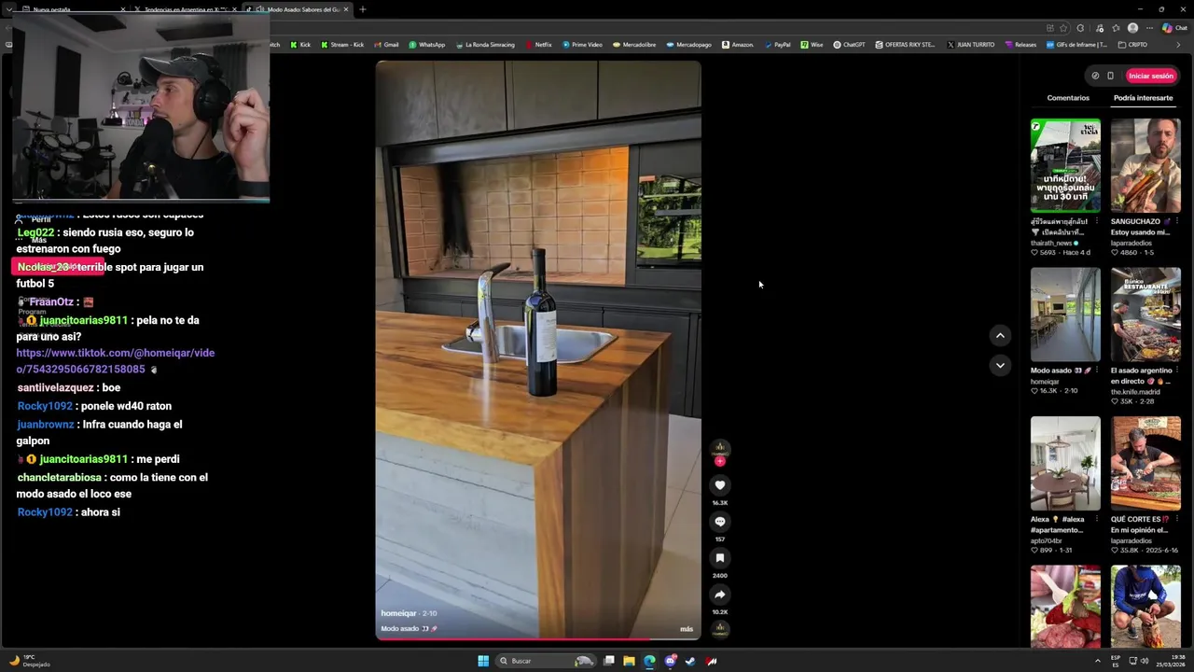Open the Kick bookmark
Image resolution: width=1194 pixels, height=672 pixels.
(x=300, y=45)
